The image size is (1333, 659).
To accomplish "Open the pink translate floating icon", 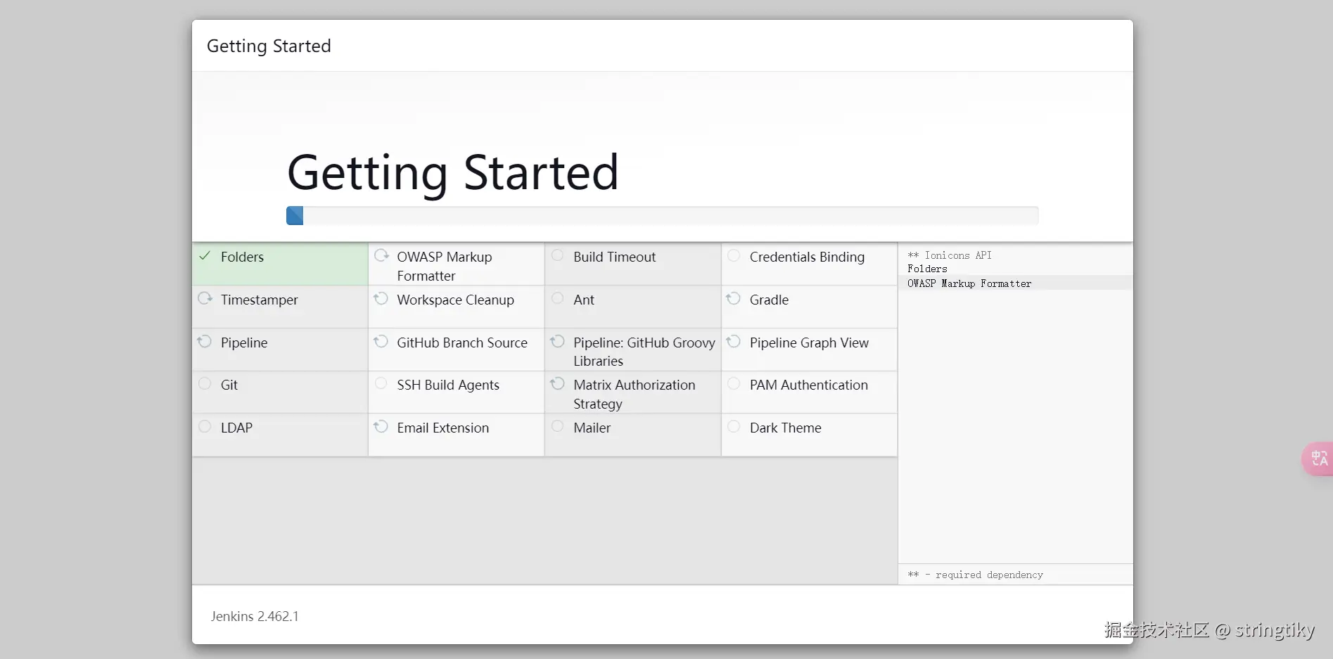I will click(1318, 459).
